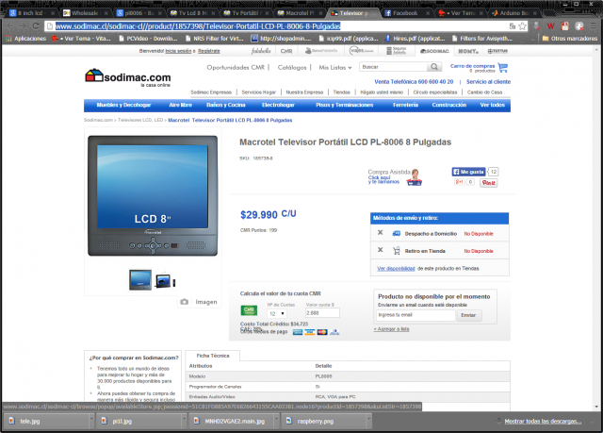Click the HOMY logo in top bar
603x433 pixels.
pyautogui.click(x=468, y=51)
